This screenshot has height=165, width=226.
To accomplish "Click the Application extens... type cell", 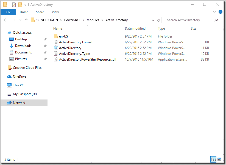I will click(x=172, y=59).
